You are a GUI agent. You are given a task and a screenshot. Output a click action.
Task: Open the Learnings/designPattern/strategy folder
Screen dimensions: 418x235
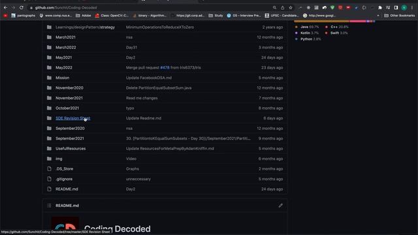click(x=85, y=27)
